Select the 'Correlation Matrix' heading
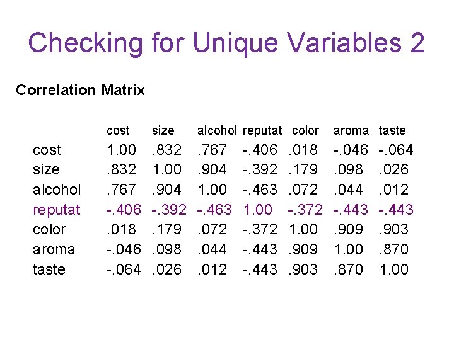This screenshot has height=340, width=454. pos(80,90)
